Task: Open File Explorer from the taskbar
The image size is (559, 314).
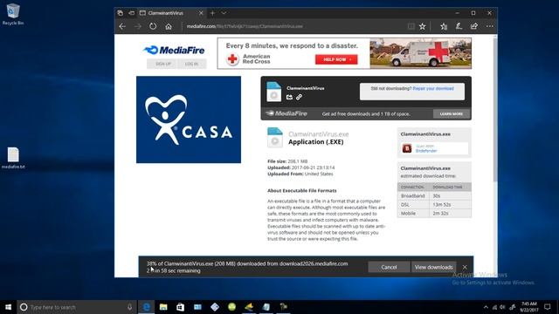Action: [163, 307]
